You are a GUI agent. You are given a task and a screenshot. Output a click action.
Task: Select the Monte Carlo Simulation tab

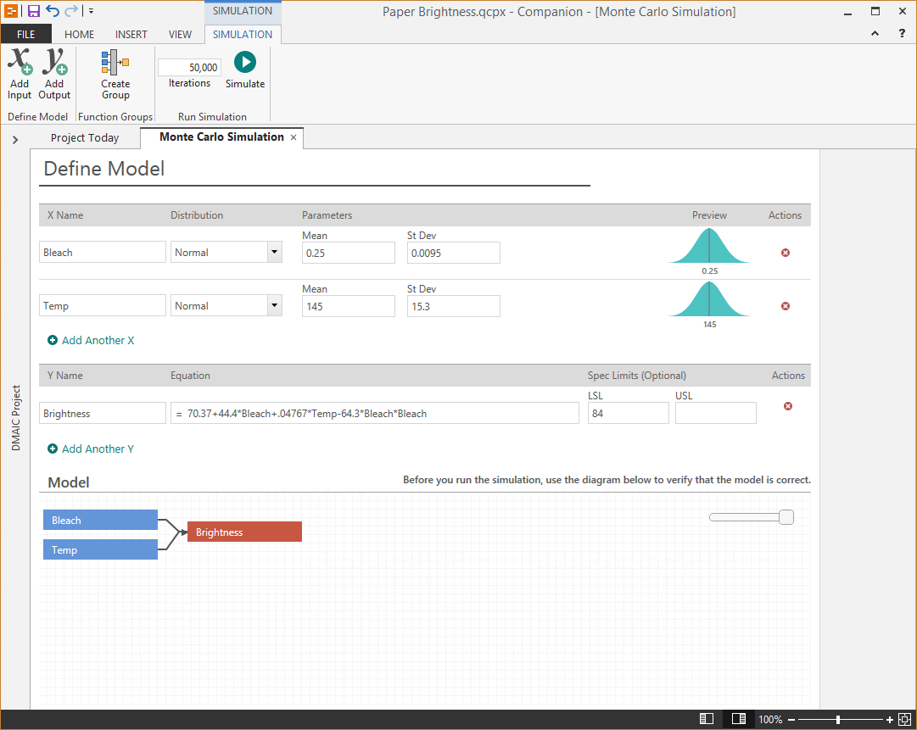221,137
